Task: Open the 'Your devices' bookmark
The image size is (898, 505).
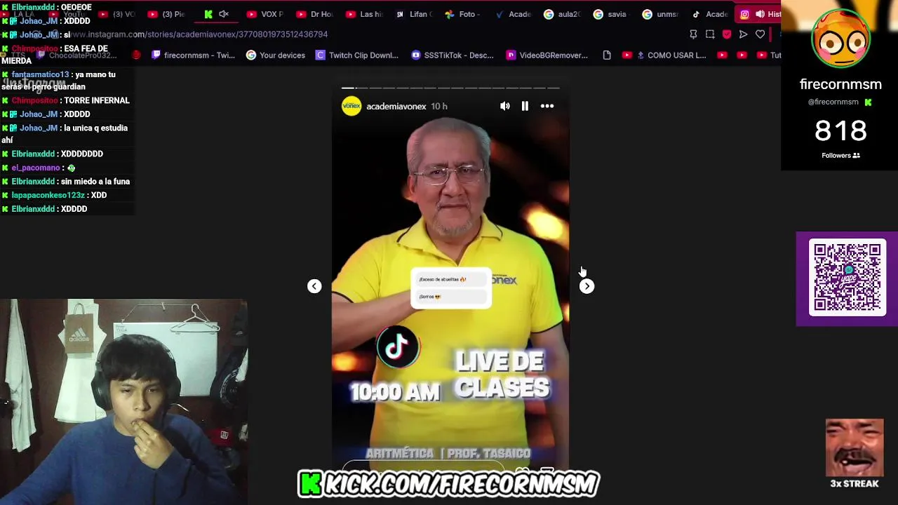Action: pos(275,55)
